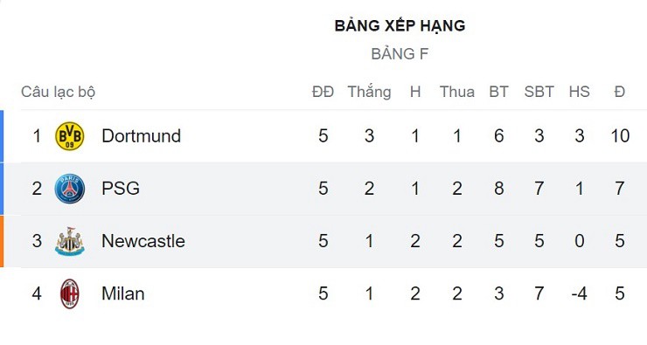647x345 pixels.
Task: Click the BẢNG F group label
Action: click(400, 54)
